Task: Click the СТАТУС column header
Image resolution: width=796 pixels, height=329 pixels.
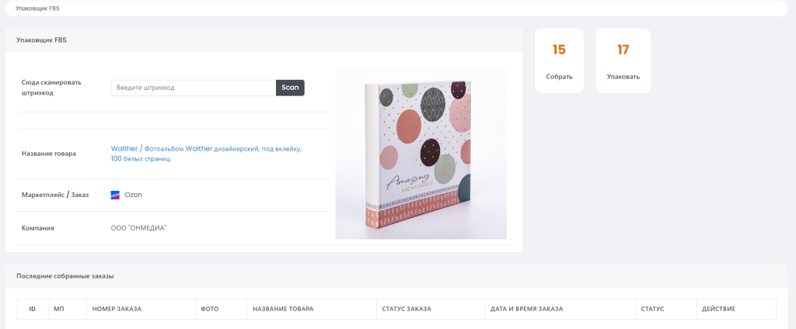Action: (652, 310)
